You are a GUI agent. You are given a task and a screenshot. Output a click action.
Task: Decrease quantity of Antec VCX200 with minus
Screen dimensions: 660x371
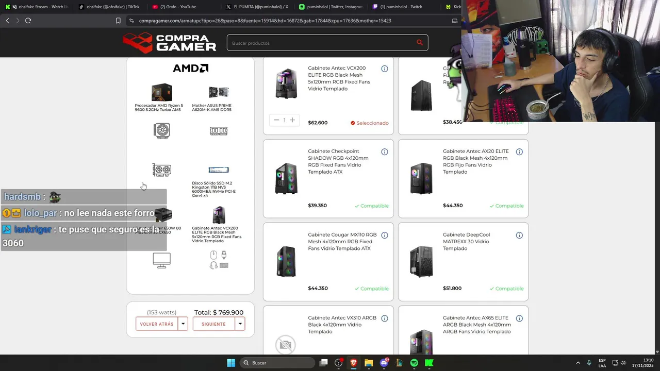coord(276,120)
